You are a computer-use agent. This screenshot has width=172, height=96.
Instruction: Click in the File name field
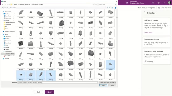[58, 83]
